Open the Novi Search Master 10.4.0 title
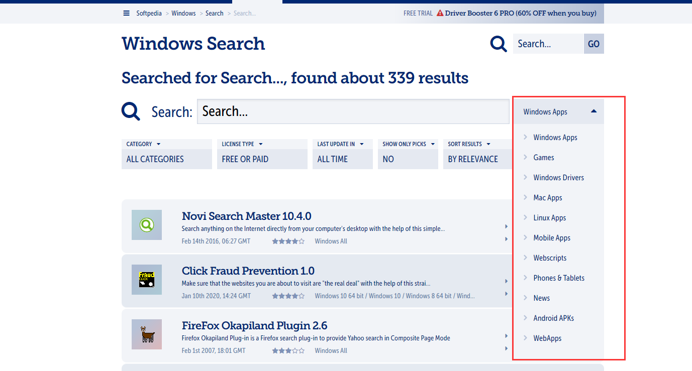The image size is (692, 371). (x=247, y=216)
